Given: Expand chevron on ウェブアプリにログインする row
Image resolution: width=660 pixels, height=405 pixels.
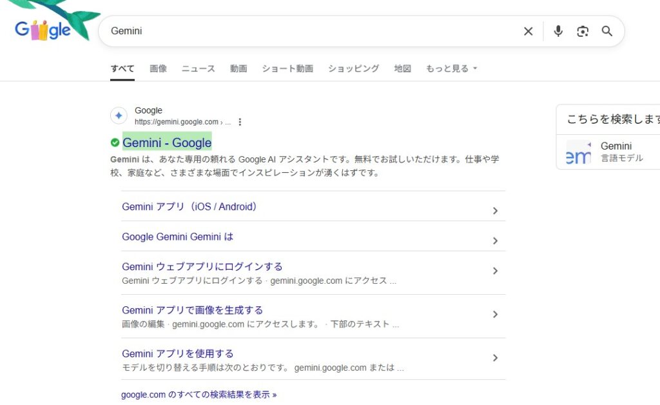Looking at the screenshot, I should coord(496,271).
